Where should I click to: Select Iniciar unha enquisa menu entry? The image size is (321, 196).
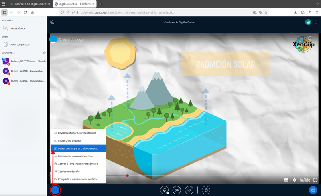70,141
